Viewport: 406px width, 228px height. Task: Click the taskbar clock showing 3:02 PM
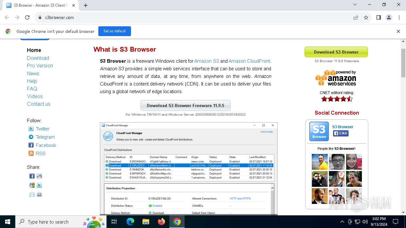(379, 222)
